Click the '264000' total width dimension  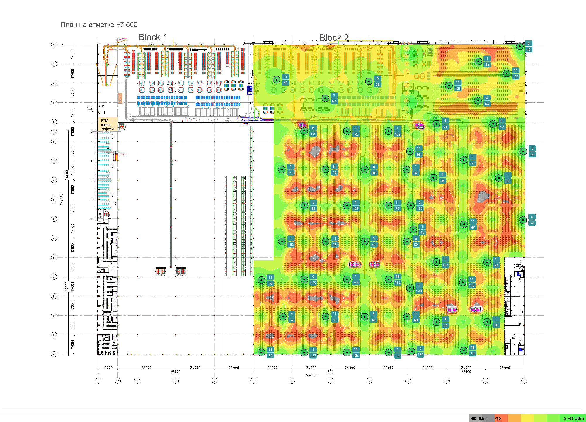(311, 375)
